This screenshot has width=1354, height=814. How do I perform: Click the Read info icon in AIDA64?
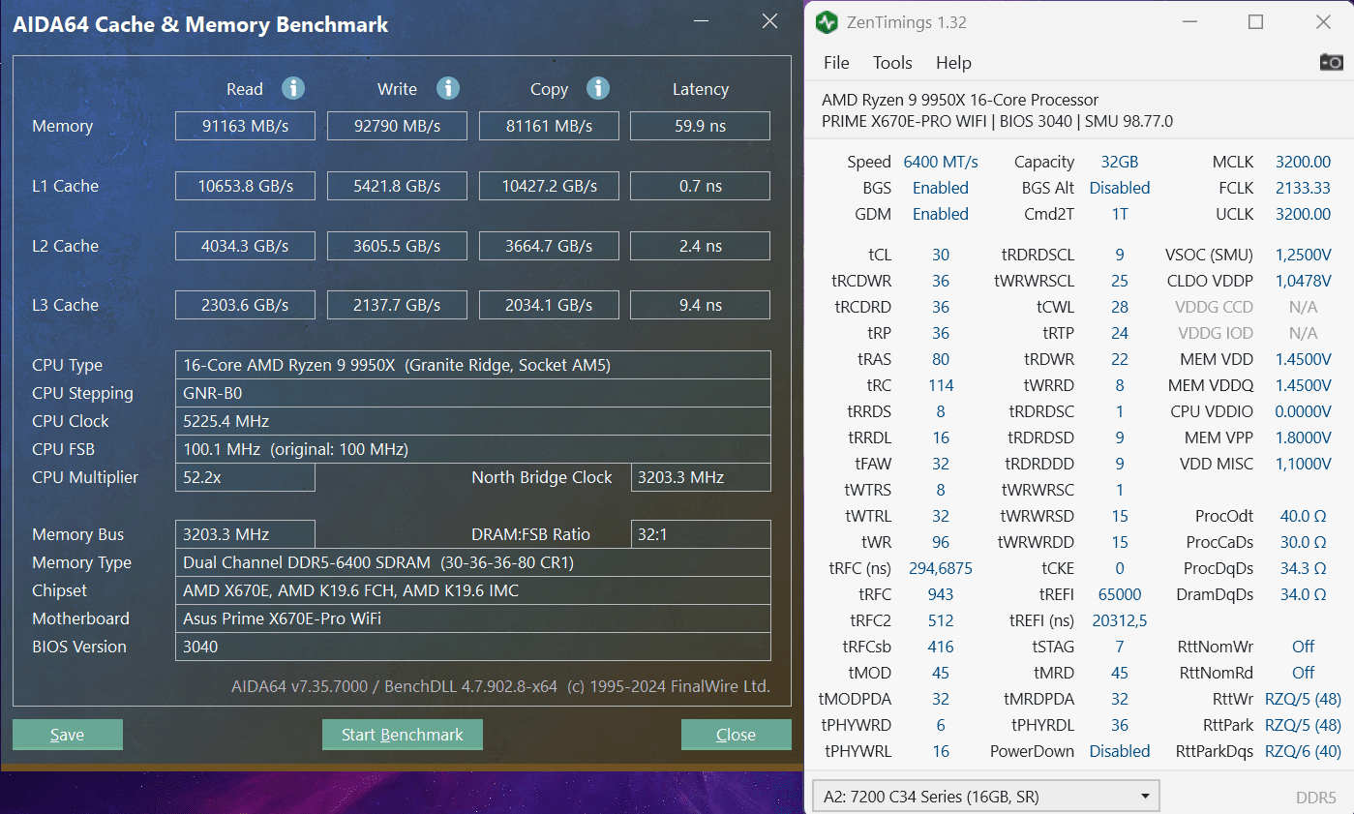coord(293,88)
